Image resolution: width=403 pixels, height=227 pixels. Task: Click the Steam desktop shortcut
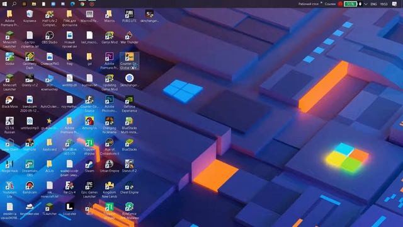[x=89, y=166]
